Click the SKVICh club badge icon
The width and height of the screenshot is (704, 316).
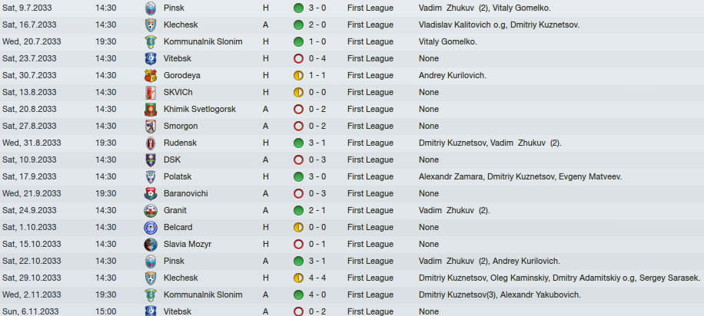151,92
